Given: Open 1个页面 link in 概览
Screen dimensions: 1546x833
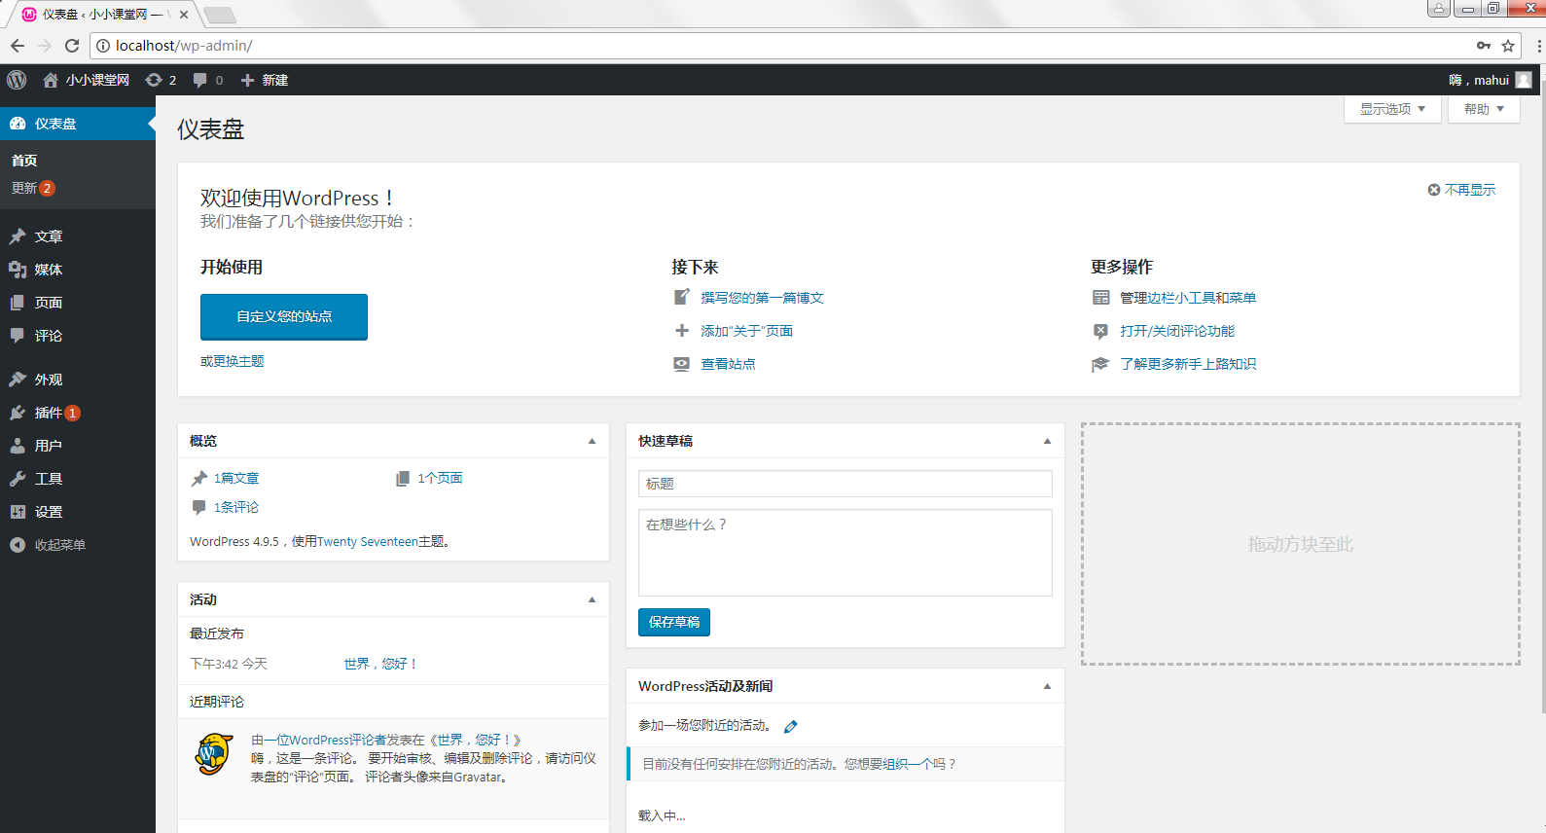Looking at the screenshot, I should pos(440,478).
